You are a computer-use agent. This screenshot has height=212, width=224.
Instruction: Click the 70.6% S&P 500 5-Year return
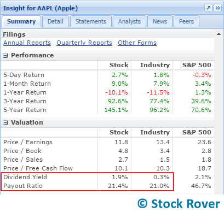(x=201, y=110)
